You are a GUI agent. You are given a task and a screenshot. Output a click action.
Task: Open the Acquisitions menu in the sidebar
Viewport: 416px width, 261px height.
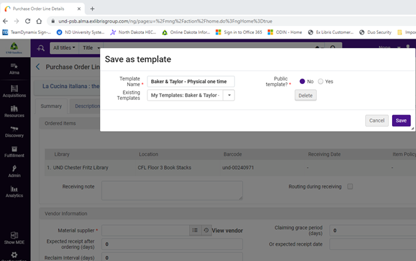(x=14, y=91)
